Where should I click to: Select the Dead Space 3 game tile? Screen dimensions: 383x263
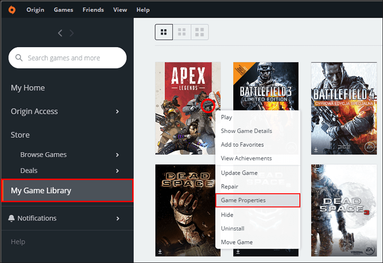tap(344, 210)
